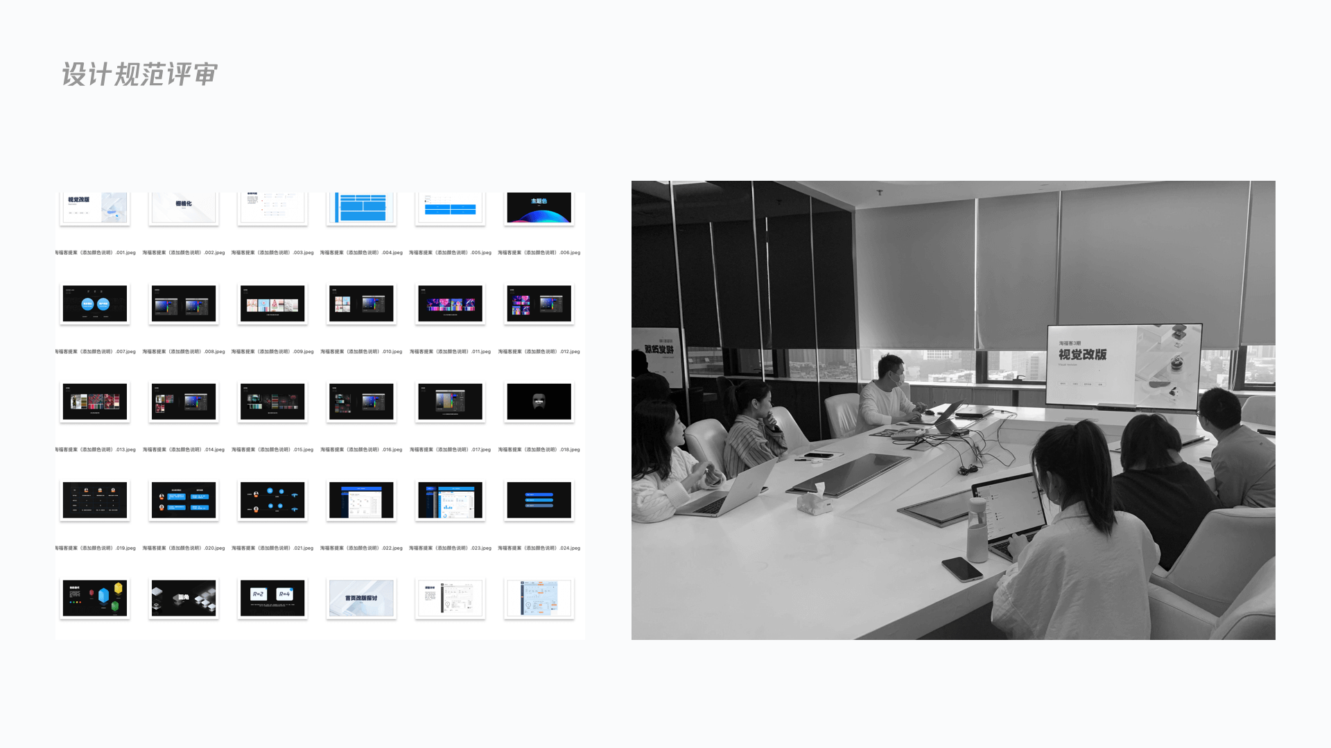The height and width of the screenshot is (748, 1331).
Task: Select the neon color strip thumbnail 011.jpeg
Action: (450, 303)
